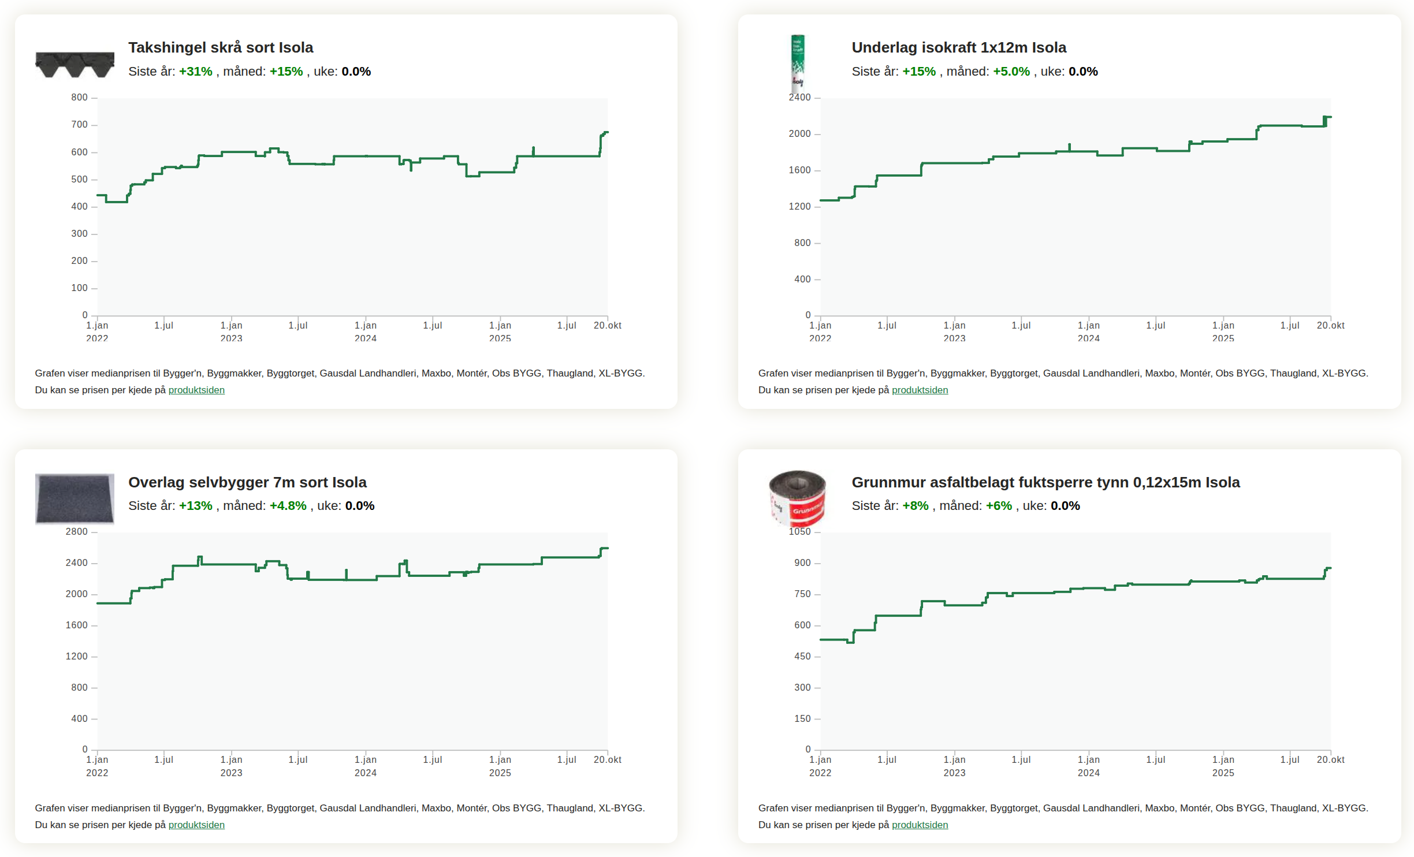Viewport: 1414px width, 857px height.
Task: Click the +31% yearly change for Takshingel
Action: point(195,72)
